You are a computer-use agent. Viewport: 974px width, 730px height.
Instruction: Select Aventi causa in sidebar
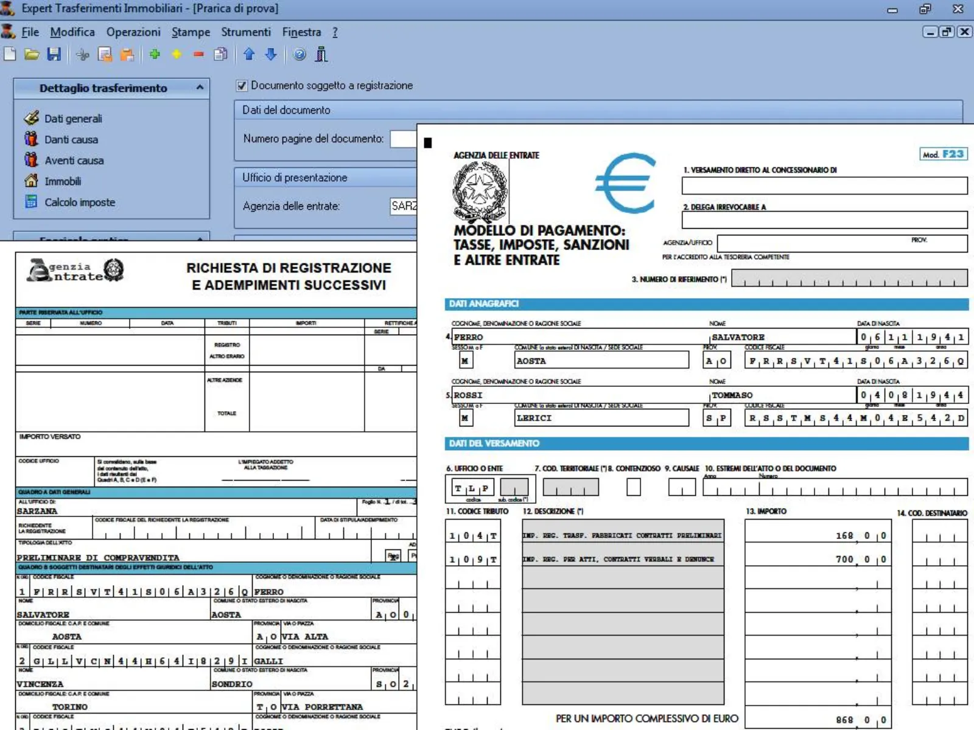74,161
